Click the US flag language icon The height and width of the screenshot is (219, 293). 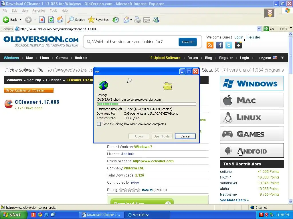[x=275, y=58]
